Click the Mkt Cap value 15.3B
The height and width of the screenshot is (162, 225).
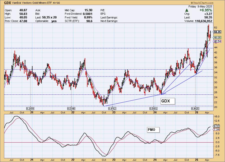(x=88, y=10)
